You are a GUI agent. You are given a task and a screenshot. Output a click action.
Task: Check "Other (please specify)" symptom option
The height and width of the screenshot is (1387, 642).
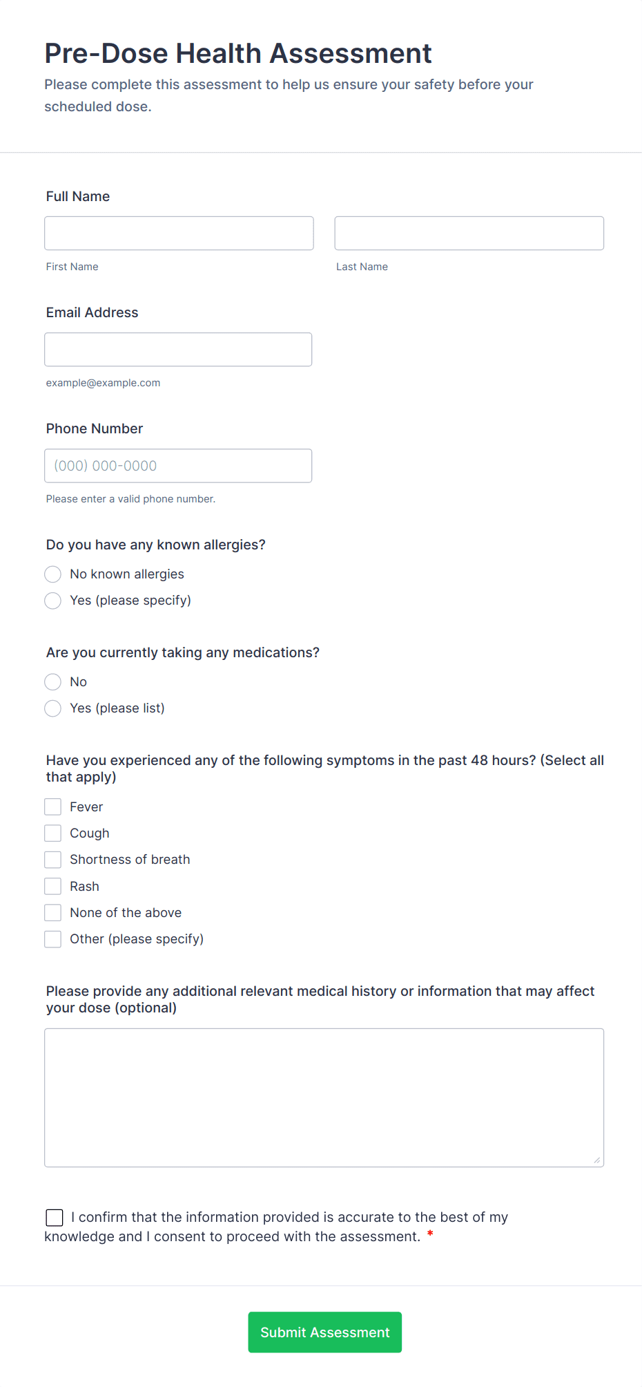click(52, 938)
